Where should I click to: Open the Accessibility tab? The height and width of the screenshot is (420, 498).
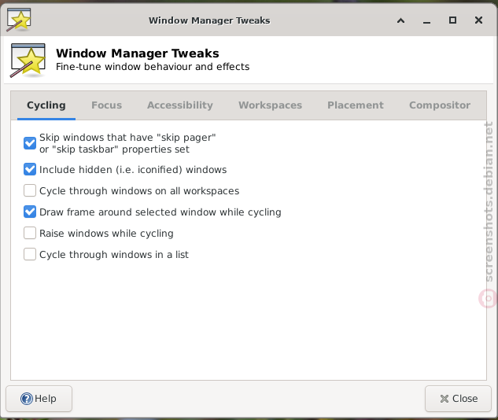click(x=180, y=105)
